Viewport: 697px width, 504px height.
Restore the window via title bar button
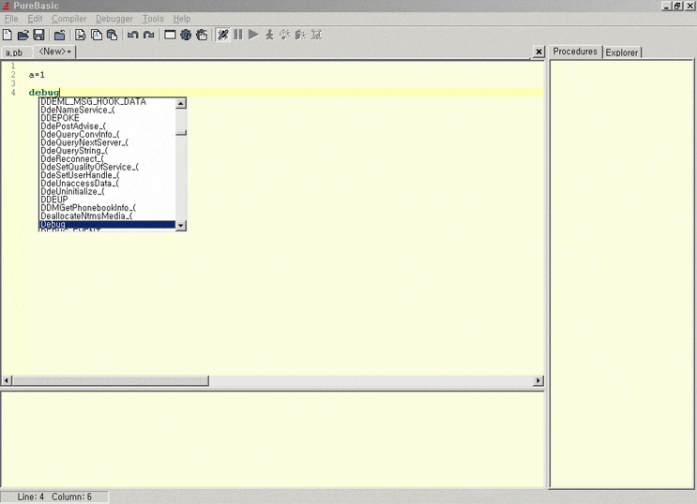(x=677, y=6)
